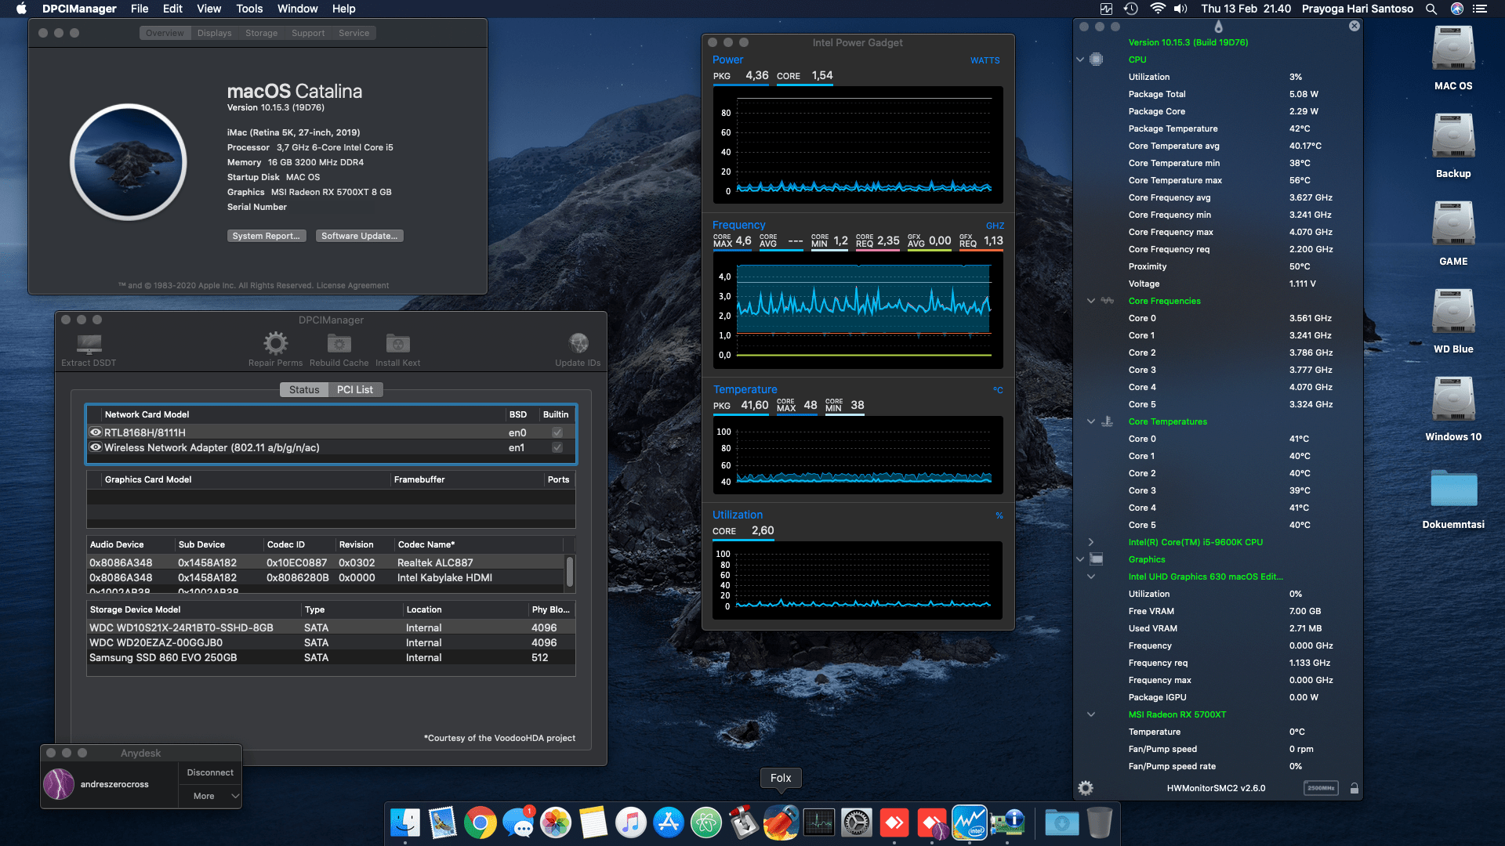Toggle visibility eye for RTL8168H/8111H card
This screenshot has height=846, width=1505.
pyautogui.click(x=96, y=432)
